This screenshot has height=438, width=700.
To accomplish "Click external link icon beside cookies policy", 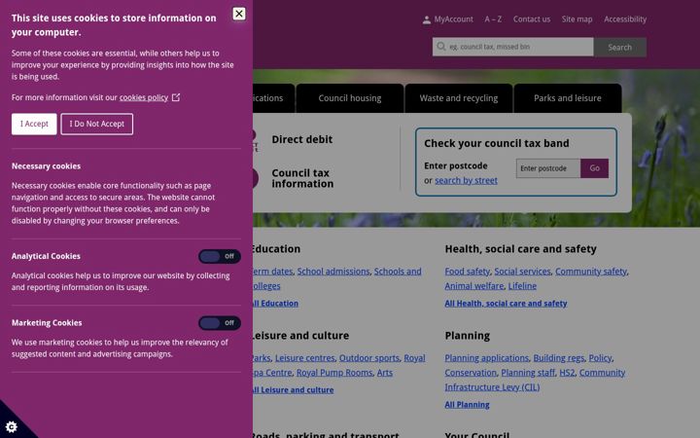I will (176, 97).
